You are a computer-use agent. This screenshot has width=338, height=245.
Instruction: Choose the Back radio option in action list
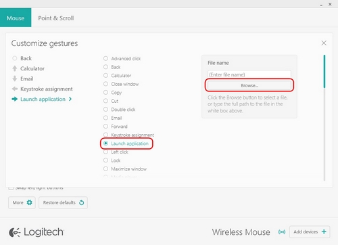tap(112, 67)
